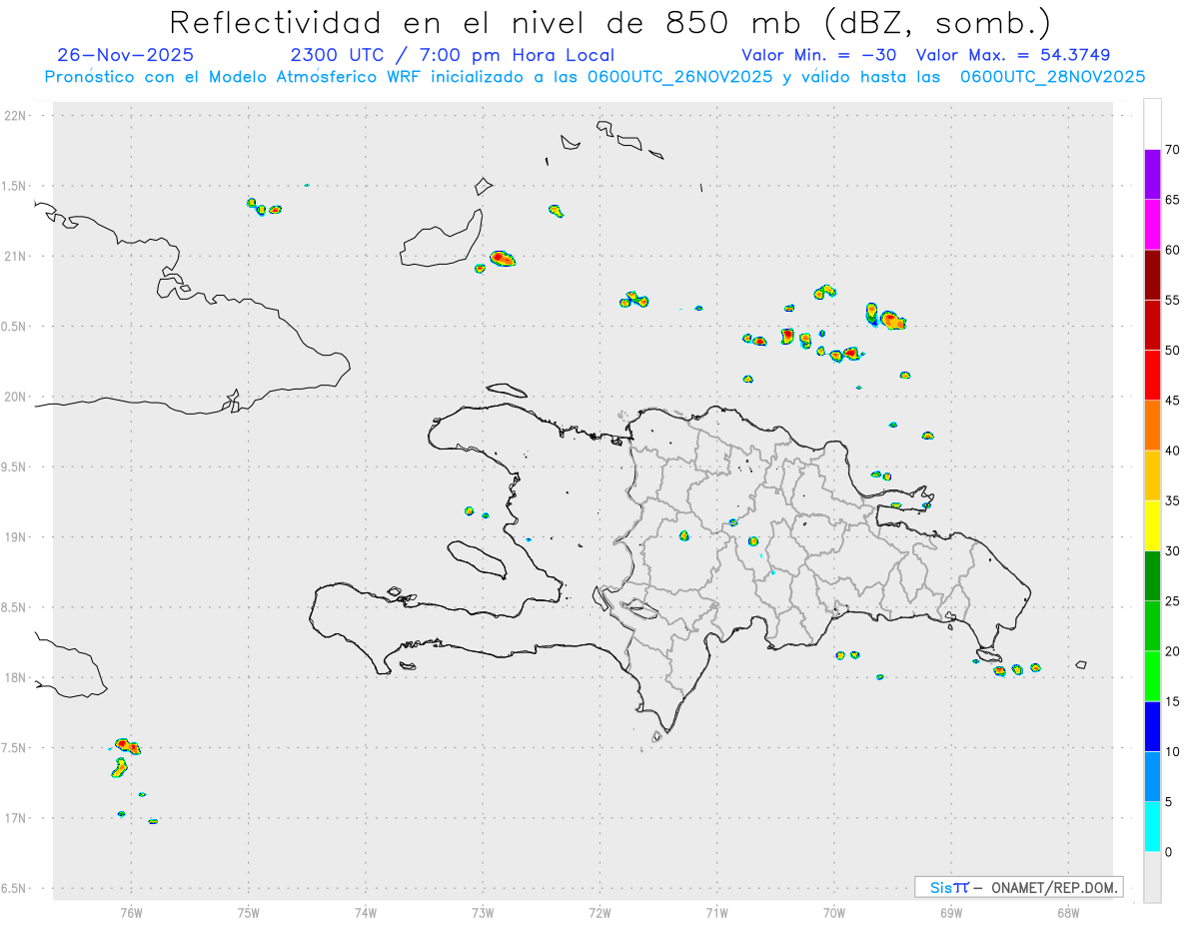Click the SisTT ONAMET/REP.DOM. credit box
Screen dimensions: 1199x926
click(x=1018, y=887)
